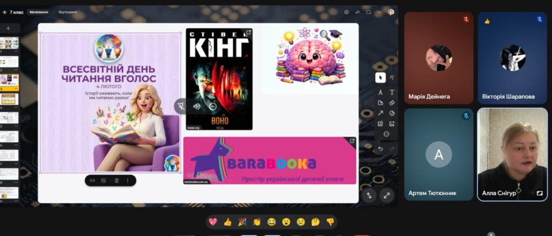
Task: Toggle the speaker mute on overlay
Action: pos(197,106)
